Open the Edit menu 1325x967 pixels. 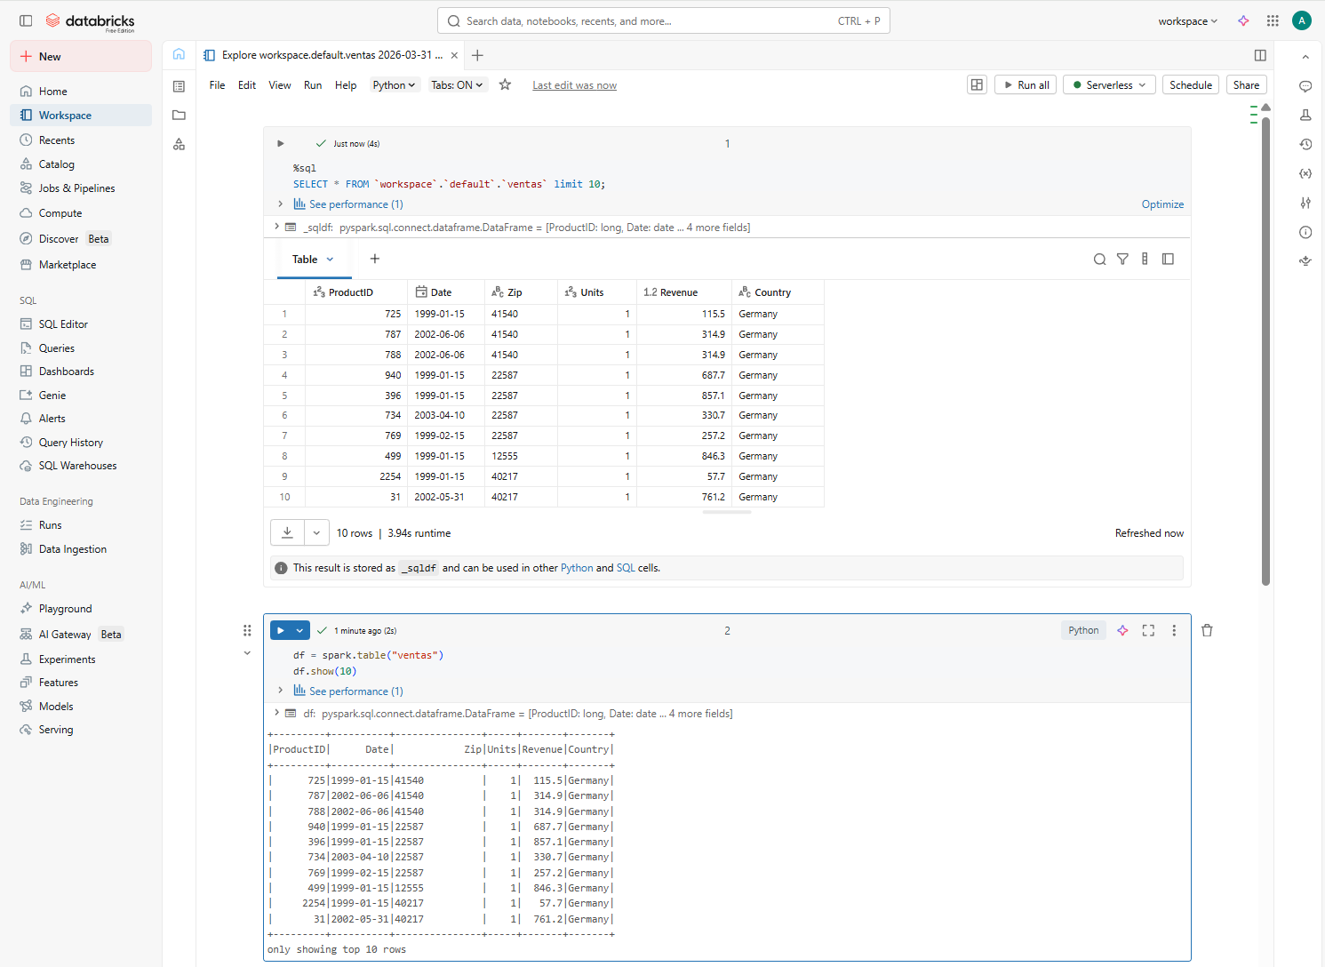click(247, 85)
